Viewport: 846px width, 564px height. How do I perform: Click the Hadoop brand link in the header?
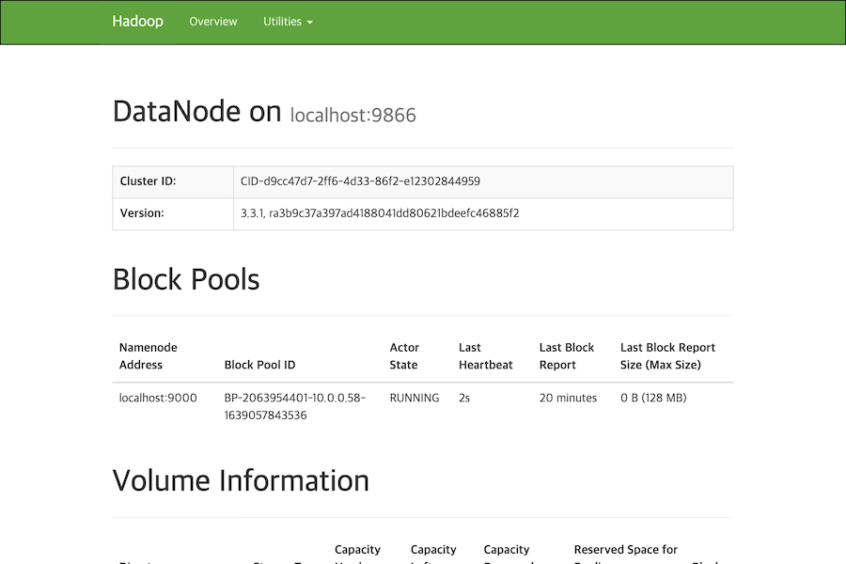click(x=137, y=21)
